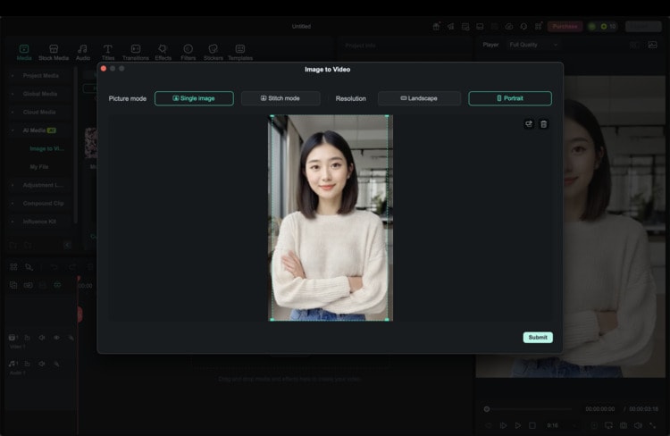Switch to the Audio tab

click(82, 52)
